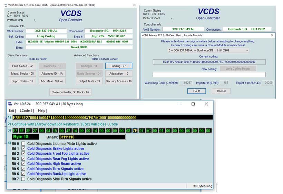Click Coding - 07 button
This screenshot has height=194, width=283.
[119, 66]
